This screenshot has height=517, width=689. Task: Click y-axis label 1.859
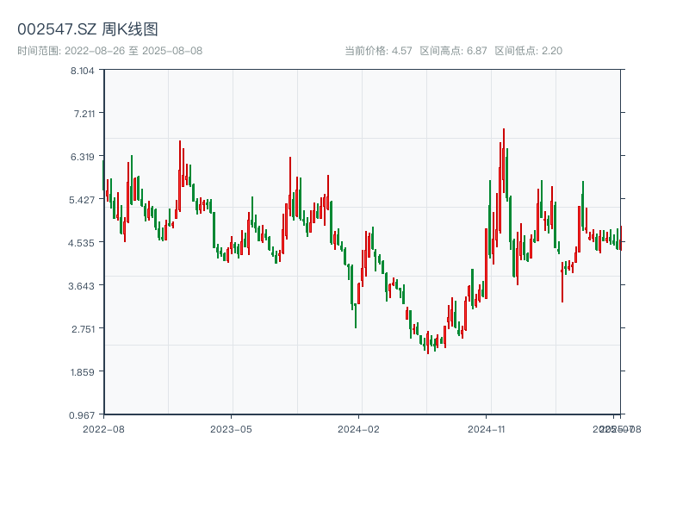coord(83,372)
